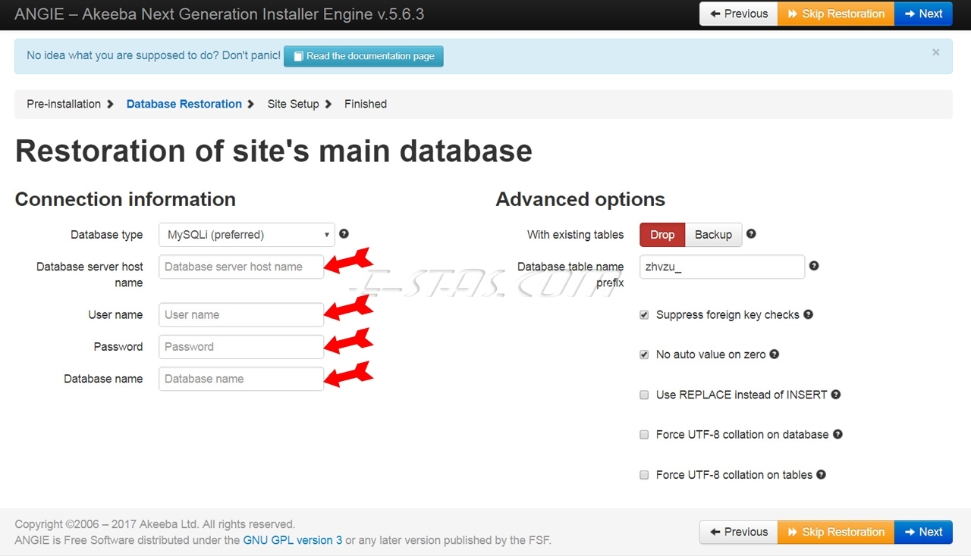Select Database Restoration breadcrumb step

[x=184, y=104]
